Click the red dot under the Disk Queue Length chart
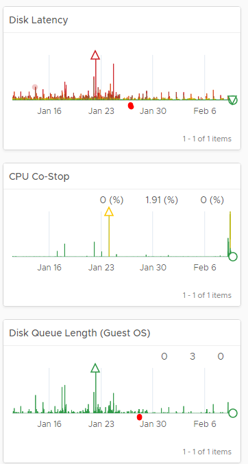The width and height of the screenshot is (248, 464). [139, 417]
